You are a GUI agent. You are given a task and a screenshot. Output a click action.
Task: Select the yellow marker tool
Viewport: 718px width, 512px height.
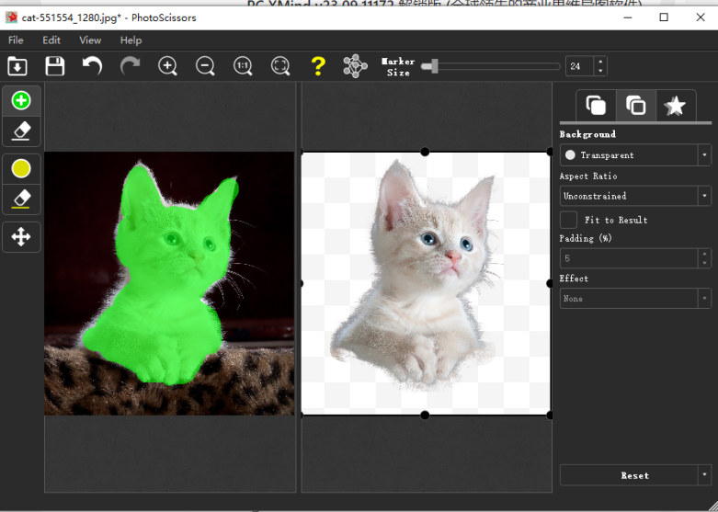(x=21, y=168)
